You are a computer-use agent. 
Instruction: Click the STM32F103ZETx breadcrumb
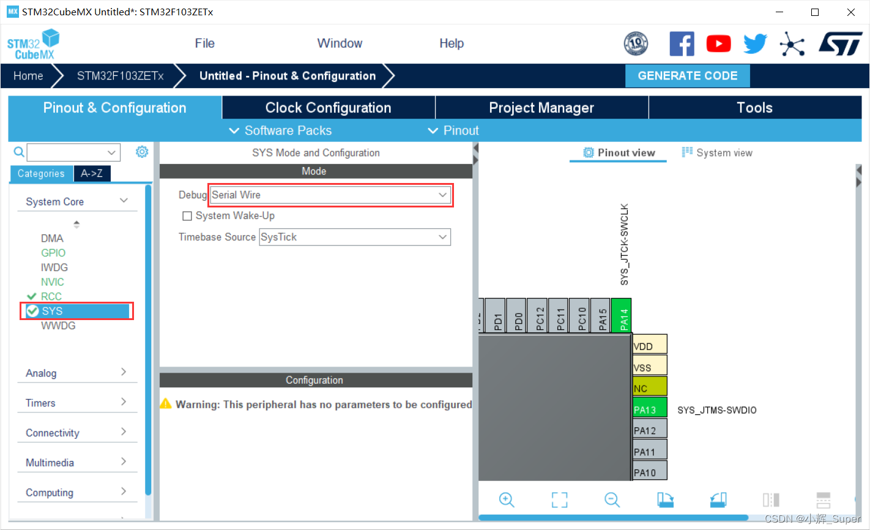[x=121, y=76]
